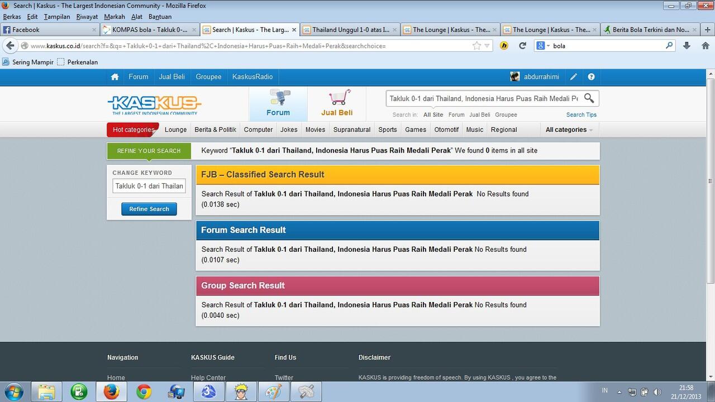Click the Hot categories button

(x=133, y=130)
